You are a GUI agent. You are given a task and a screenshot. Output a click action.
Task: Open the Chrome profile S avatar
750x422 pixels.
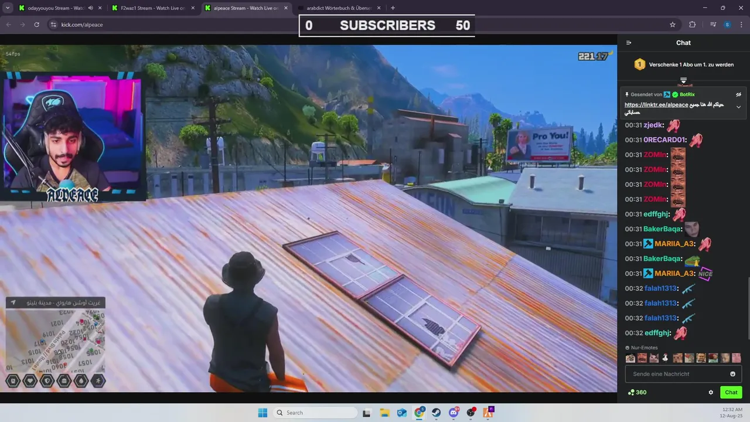pyautogui.click(x=727, y=25)
